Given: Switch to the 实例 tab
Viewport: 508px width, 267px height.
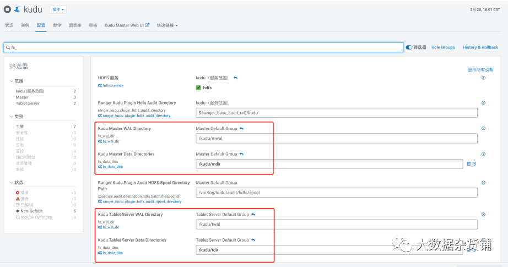Looking at the screenshot, I should click(x=25, y=25).
